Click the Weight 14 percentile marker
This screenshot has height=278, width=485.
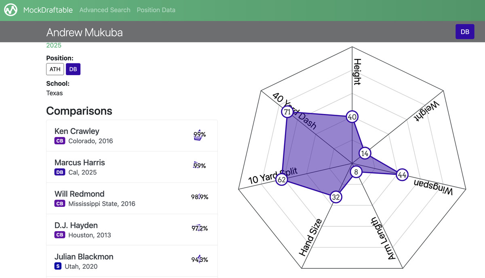coord(365,153)
